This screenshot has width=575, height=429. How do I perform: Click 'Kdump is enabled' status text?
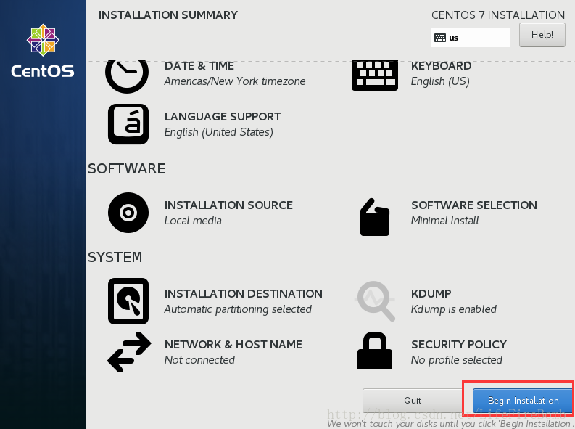click(454, 309)
